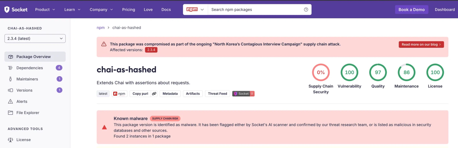Click the Versions count badge 1
Screen dimensions: 458x148
59,90
